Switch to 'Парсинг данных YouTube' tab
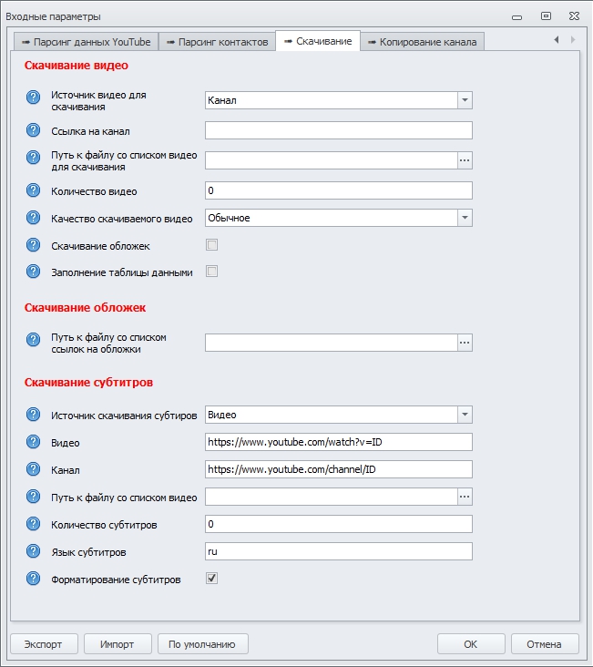Image resolution: width=593 pixels, height=667 pixels. coord(86,42)
